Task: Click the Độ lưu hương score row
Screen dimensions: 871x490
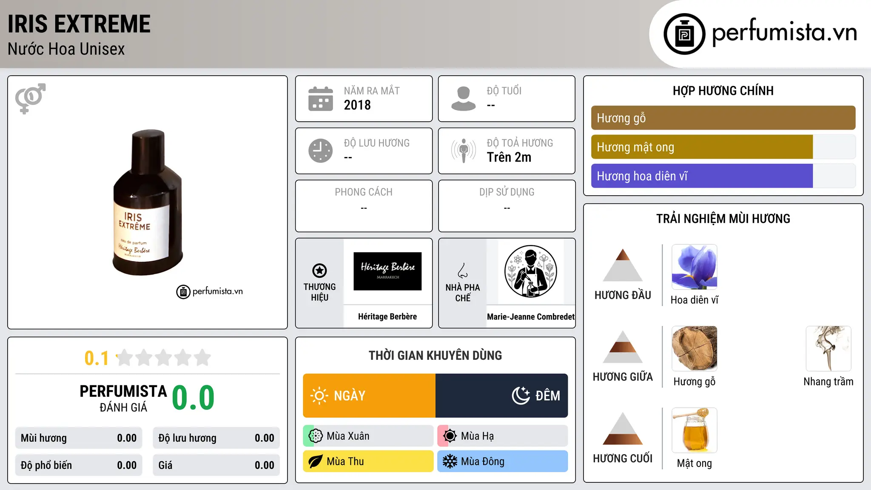Action: 216,438
